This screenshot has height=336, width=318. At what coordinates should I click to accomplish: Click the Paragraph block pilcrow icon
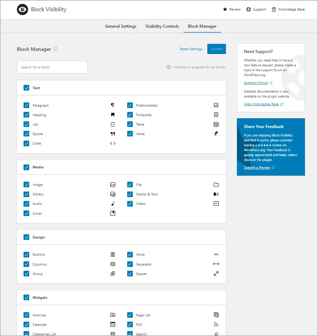113,105
